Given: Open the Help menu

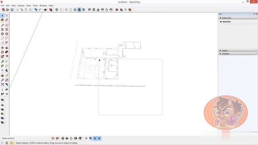Looking at the screenshot, I should point(51,6).
